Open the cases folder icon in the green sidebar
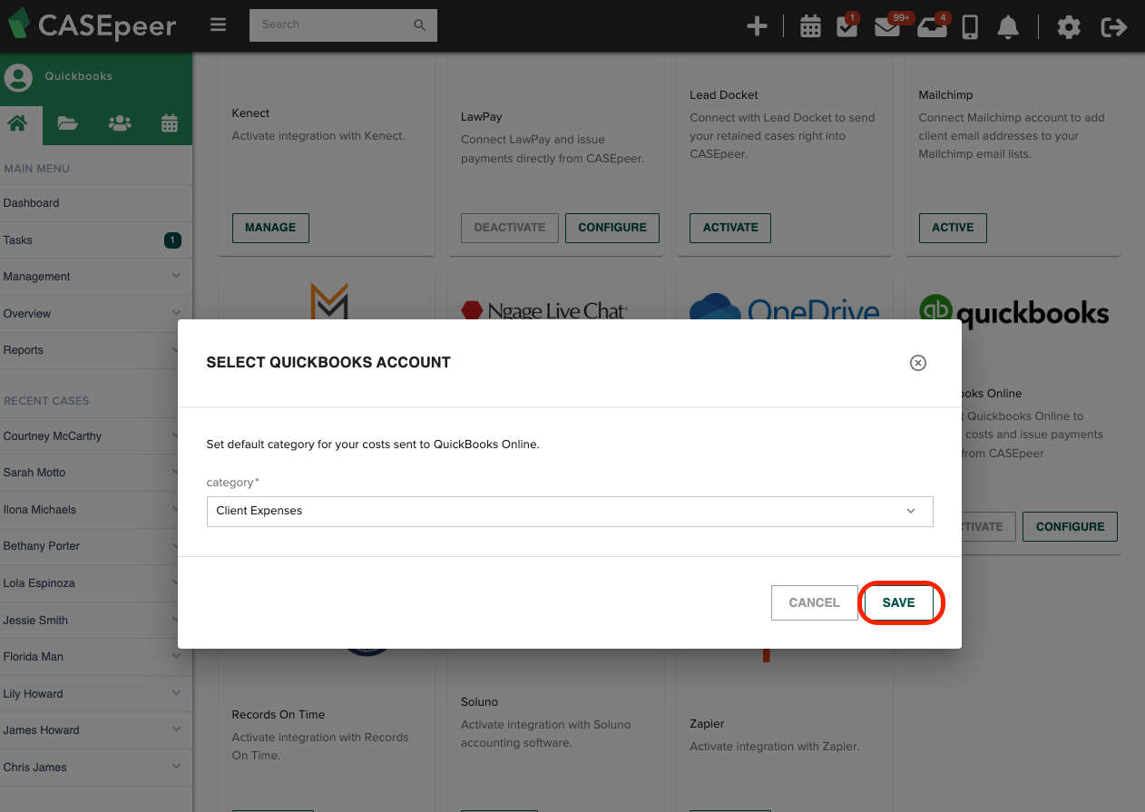The height and width of the screenshot is (812, 1145). click(68, 122)
